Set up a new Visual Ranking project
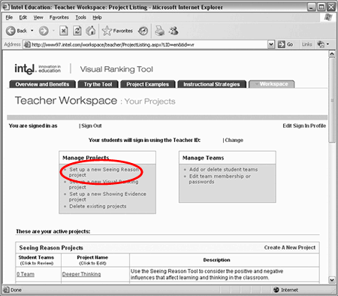Screen dimensions: 338x296 104,184
